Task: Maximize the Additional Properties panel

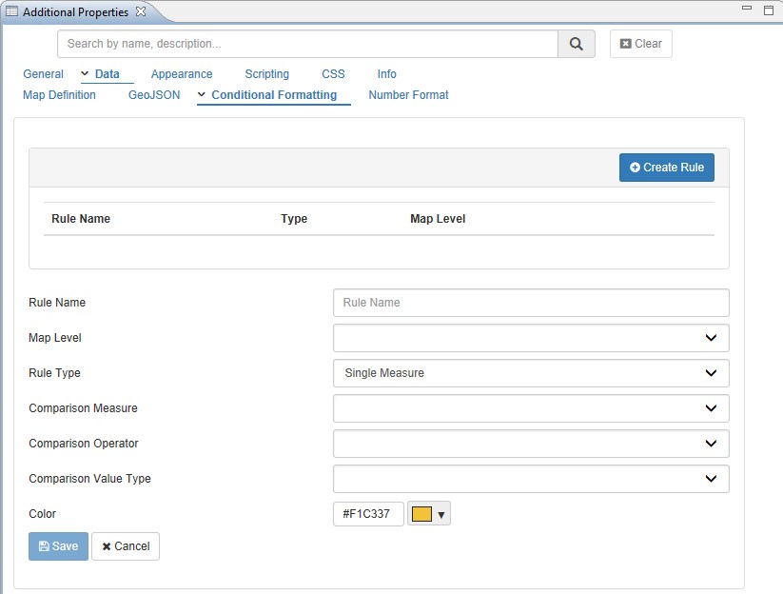Action: point(768,10)
